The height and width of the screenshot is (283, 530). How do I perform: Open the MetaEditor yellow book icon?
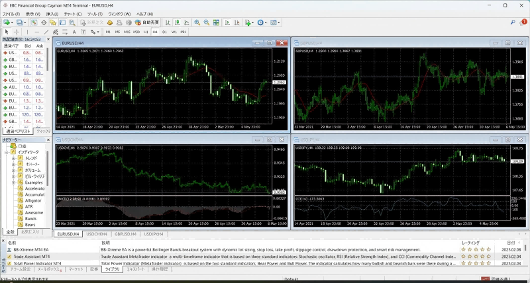(x=110, y=22)
